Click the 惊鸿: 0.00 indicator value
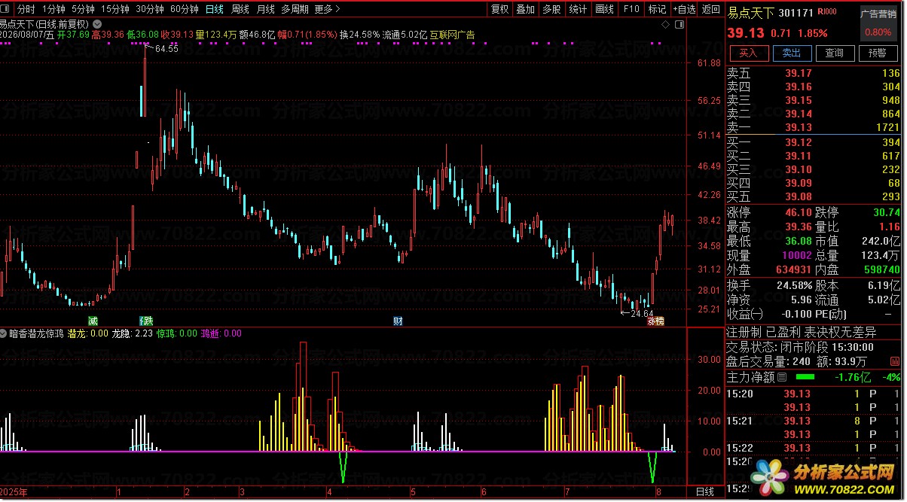Viewport: 907px width, 502px height. [x=177, y=333]
